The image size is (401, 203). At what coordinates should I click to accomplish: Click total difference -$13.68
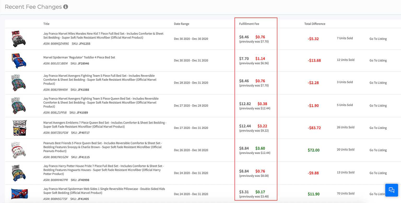pyautogui.click(x=314, y=60)
